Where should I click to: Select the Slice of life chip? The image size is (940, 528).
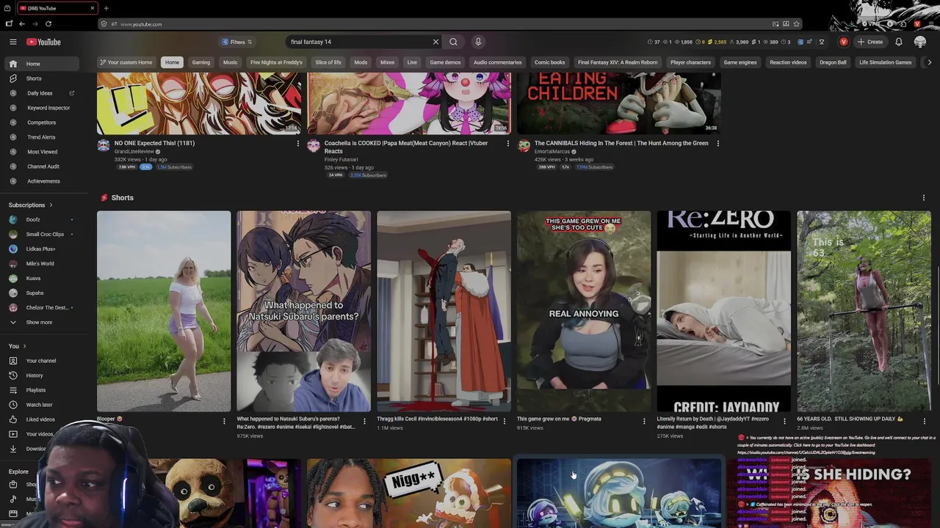point(328,62)
